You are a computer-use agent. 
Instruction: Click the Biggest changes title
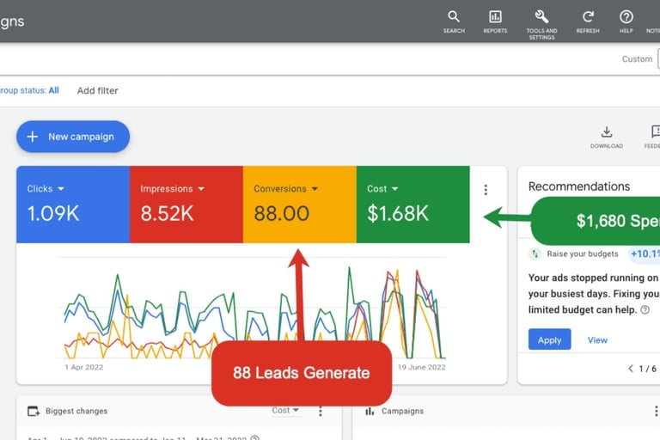coord(76,411)
